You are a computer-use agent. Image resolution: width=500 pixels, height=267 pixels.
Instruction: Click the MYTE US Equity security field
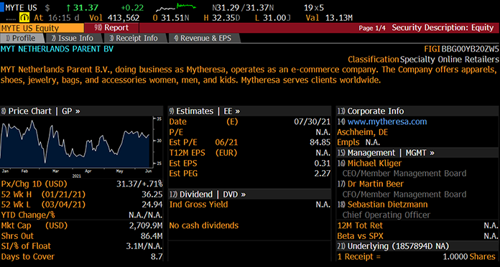(x=42, y=28)
